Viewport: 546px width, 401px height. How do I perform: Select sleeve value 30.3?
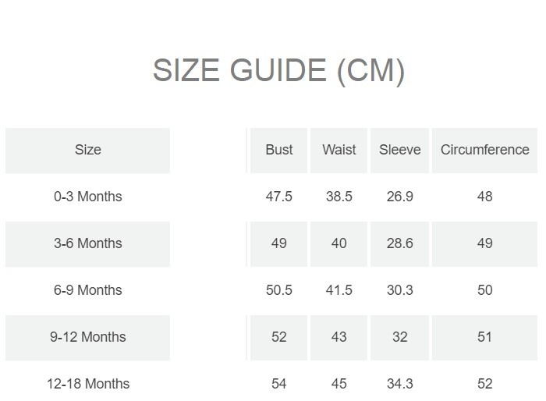[x=400, y=290]
